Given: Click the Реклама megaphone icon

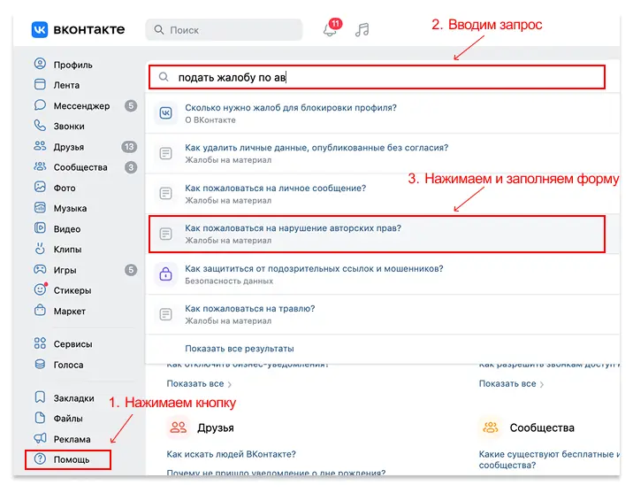Looking at the screenshot, I should 40,438.
